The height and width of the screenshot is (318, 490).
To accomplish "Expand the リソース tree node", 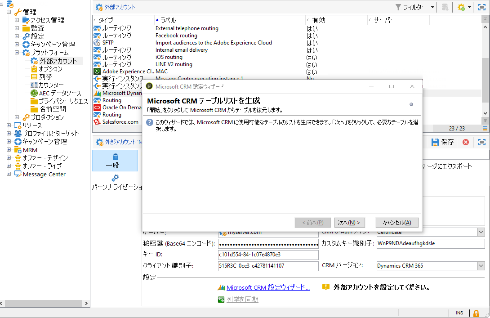I will (9, 125).
